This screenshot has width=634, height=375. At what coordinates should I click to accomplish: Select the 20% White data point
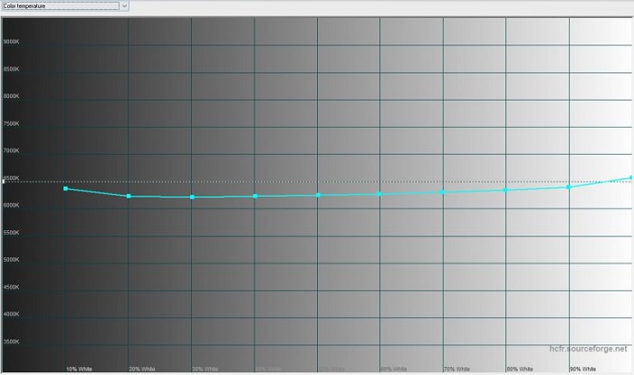tap(129, 197)
